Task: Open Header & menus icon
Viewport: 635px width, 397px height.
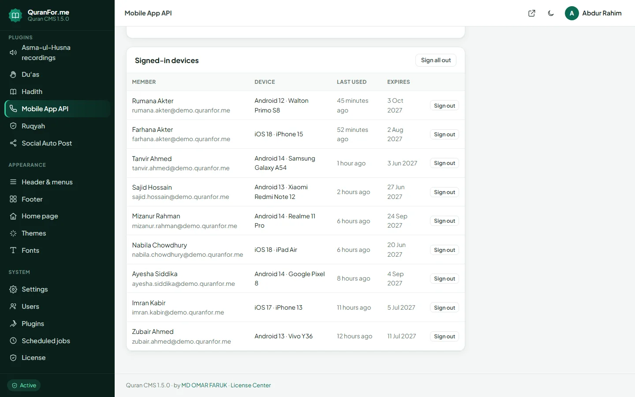Action: pyautogui.click(x=13, y=182)
